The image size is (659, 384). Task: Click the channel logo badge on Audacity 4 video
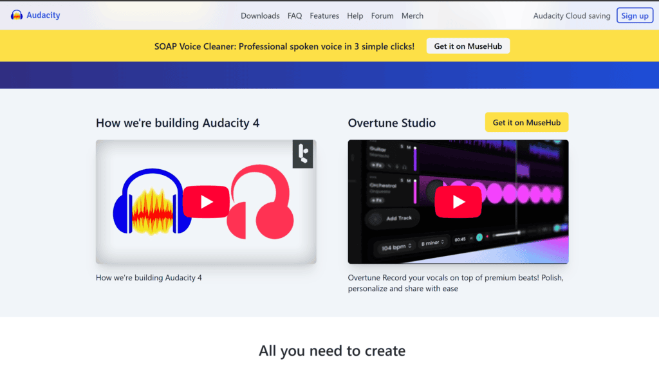302,154
